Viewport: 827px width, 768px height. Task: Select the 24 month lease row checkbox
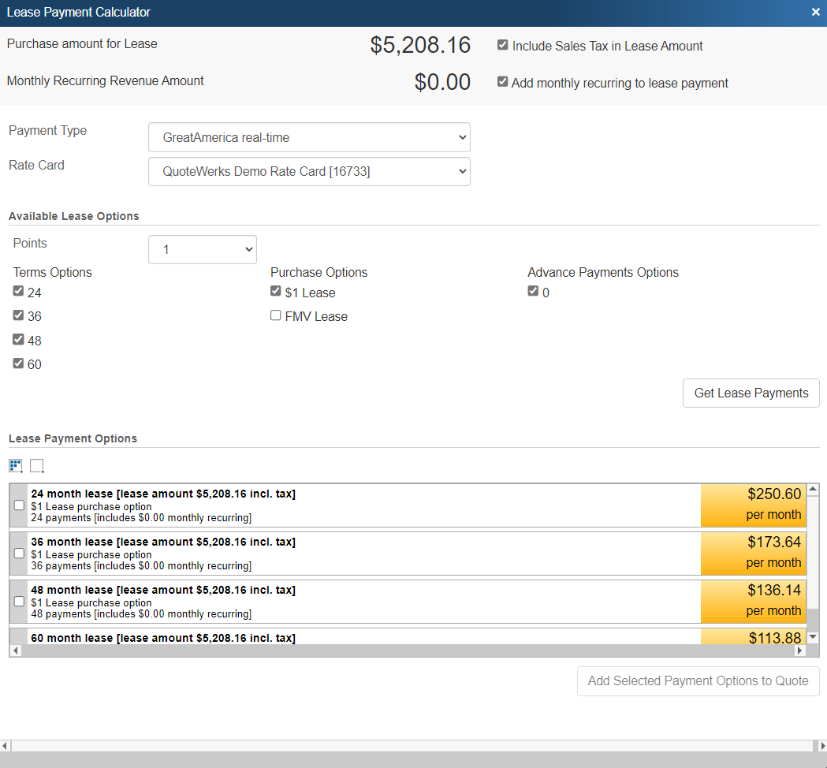click(x=20, y=505)
